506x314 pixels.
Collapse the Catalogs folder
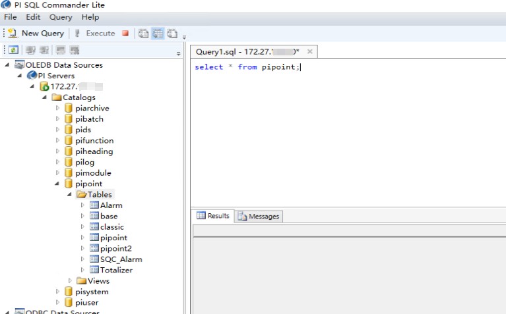[x=44, y=97]
